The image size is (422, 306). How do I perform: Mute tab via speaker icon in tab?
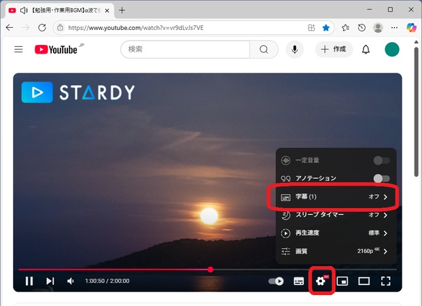[24, 10]
